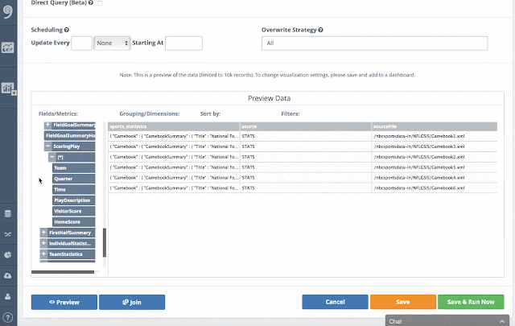Click the fields tree horizontal scrollbar

[x=63, y=272]
